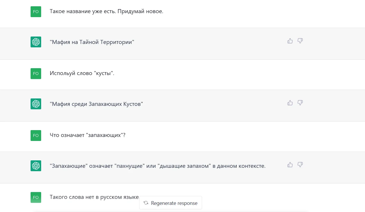Click the FO avatar on the first message
Viewport: 365px width, 212px height.
pos(36,11)
